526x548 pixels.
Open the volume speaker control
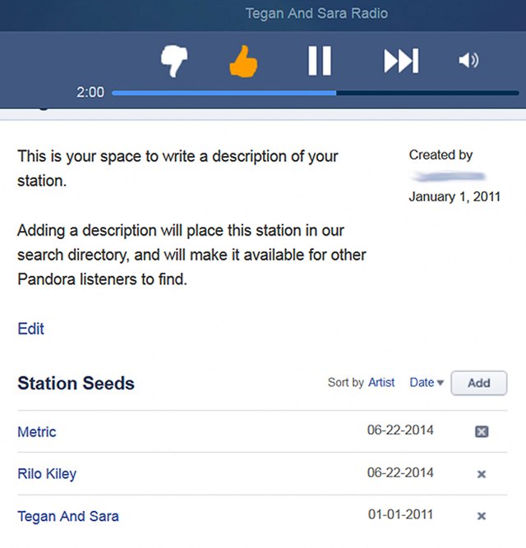pos(468,61)
